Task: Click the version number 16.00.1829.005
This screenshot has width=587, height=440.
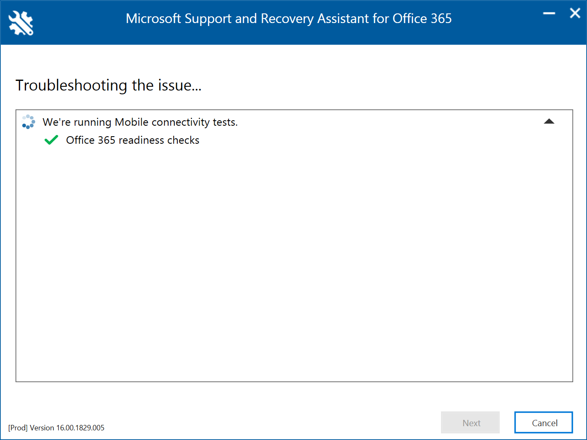Action: (x=81, y=428)
